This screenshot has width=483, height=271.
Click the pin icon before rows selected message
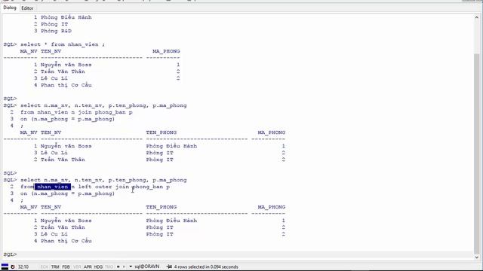pyautogui.click(x=169, y=266)
